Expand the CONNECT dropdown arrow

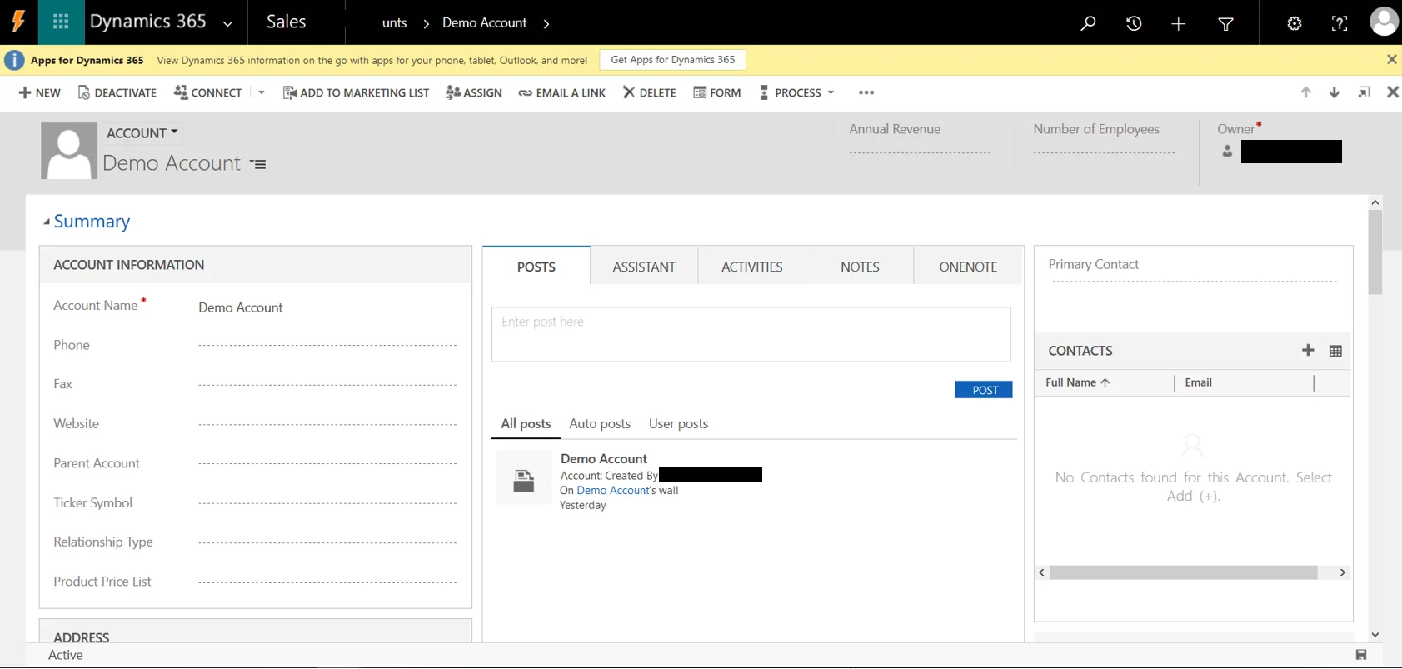click(262, 92)
